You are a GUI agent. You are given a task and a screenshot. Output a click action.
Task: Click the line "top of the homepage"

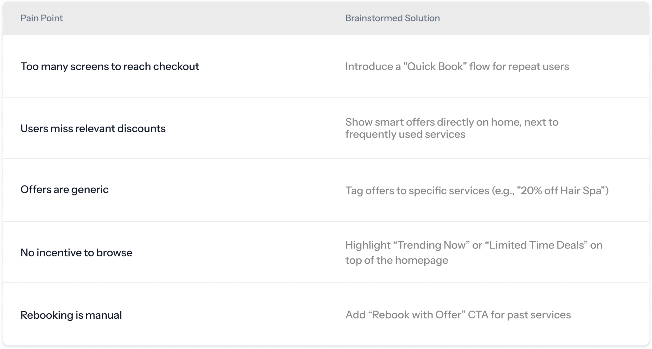coord(397,260)
